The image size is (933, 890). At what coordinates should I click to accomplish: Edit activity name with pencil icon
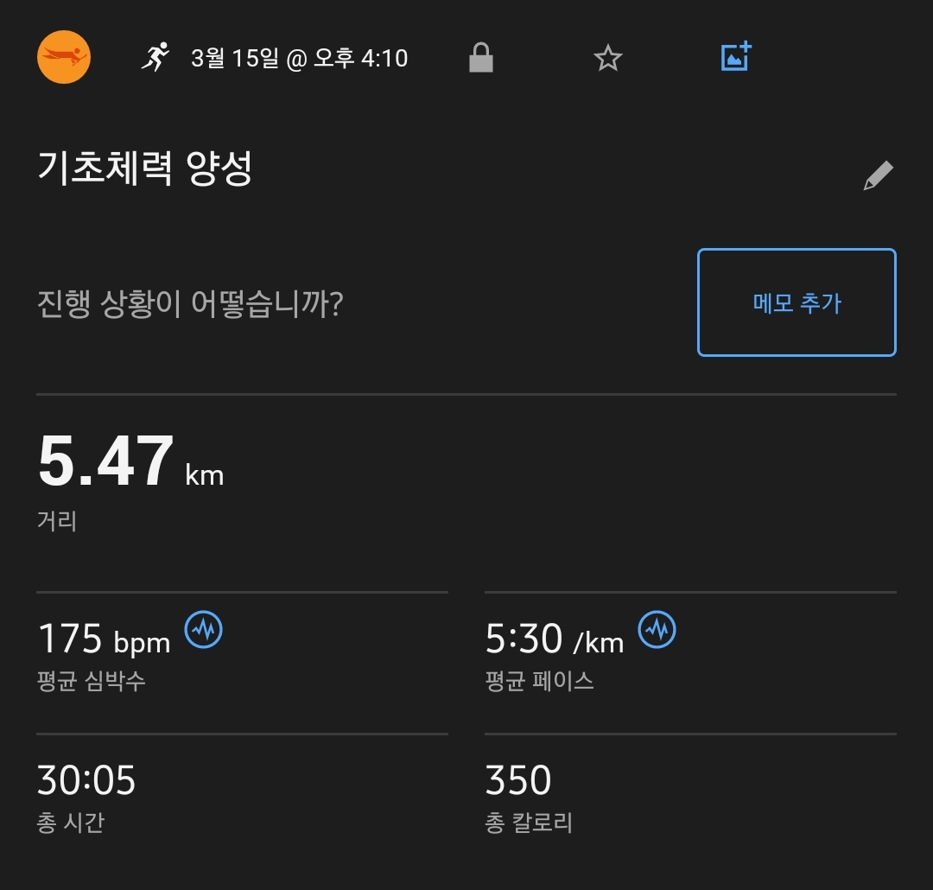pyautogui.click(x=879, y=175)
